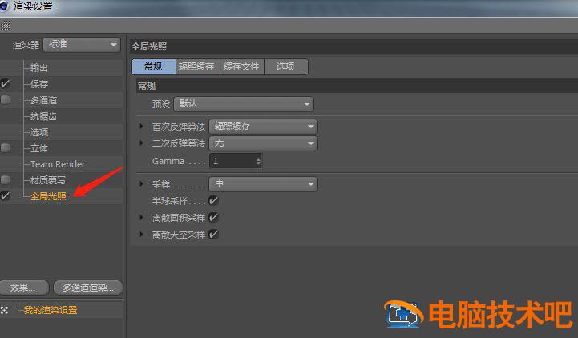The image size is (578, 338).
Task: Select the 我的渲染设置 preset entry
Action: click(51, 310)
